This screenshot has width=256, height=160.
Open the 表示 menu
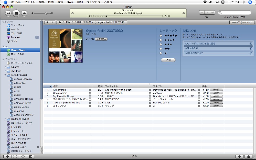coord(60,2)
